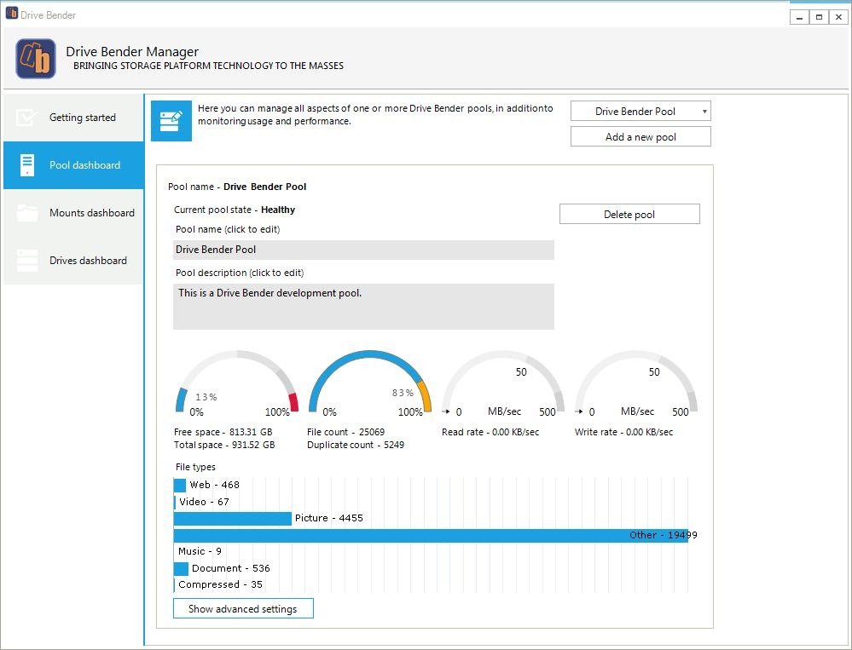
Task: Click the blue pool edit icon
Action: tap(171, 121)
